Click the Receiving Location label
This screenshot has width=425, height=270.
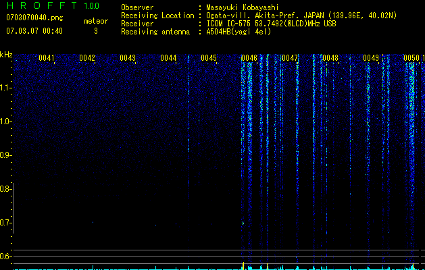tap(157, 16)
